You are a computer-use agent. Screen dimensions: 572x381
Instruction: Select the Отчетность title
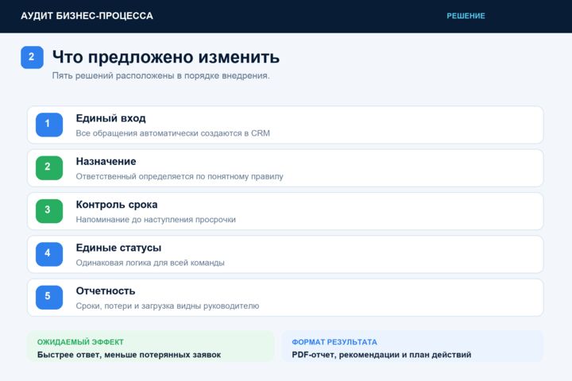[106, 291]
